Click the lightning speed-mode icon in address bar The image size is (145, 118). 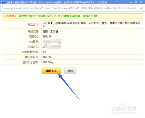click(x=141, y=8)
